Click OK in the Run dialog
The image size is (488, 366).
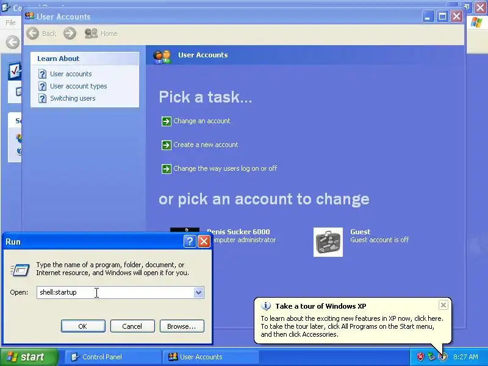click(83, 326)
